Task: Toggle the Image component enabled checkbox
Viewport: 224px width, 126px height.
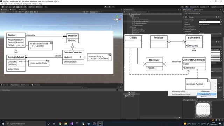Action: click(188, 17)
